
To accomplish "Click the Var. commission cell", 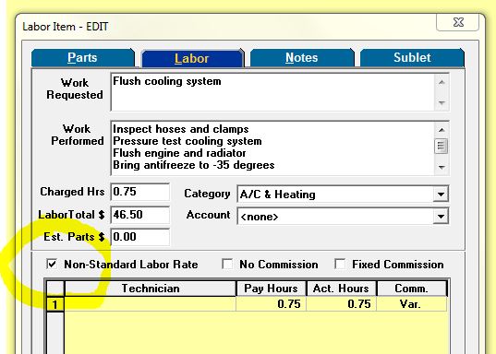I will (412, 304).
